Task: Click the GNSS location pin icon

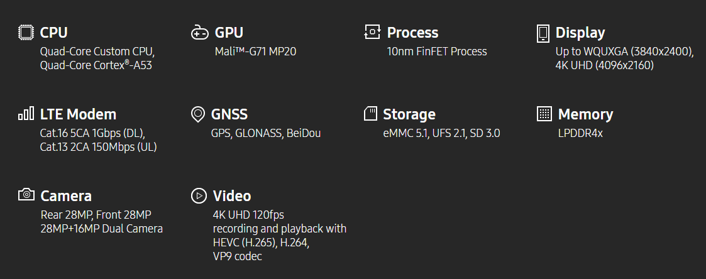Action: 198,114
